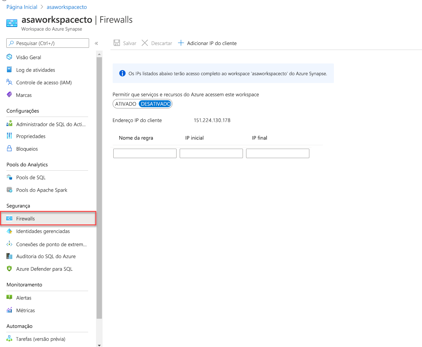This screenshot has height=347, width=422.
Task: Open Azure Defender para SQL
Action: click(44, 269)
